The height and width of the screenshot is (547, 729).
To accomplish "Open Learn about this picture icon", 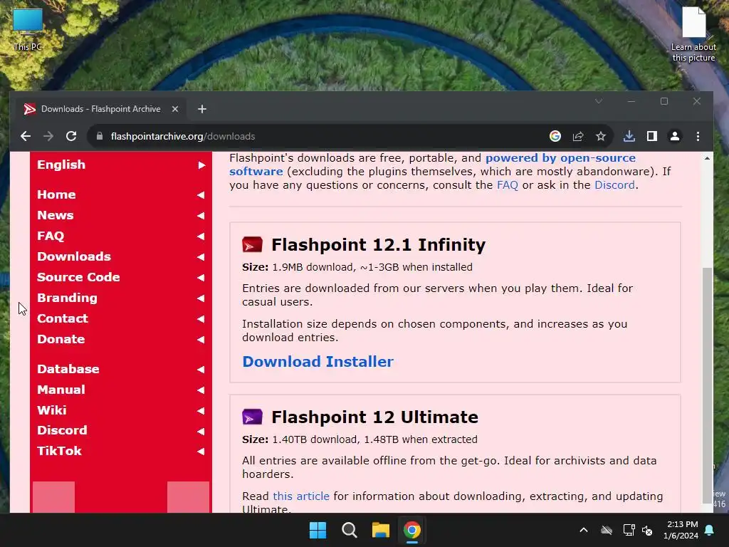I will tap(693, 34).
